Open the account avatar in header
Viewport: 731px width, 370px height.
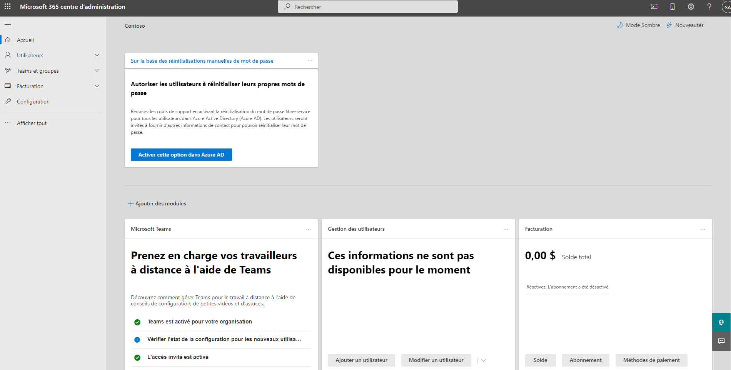pos(727,7)
